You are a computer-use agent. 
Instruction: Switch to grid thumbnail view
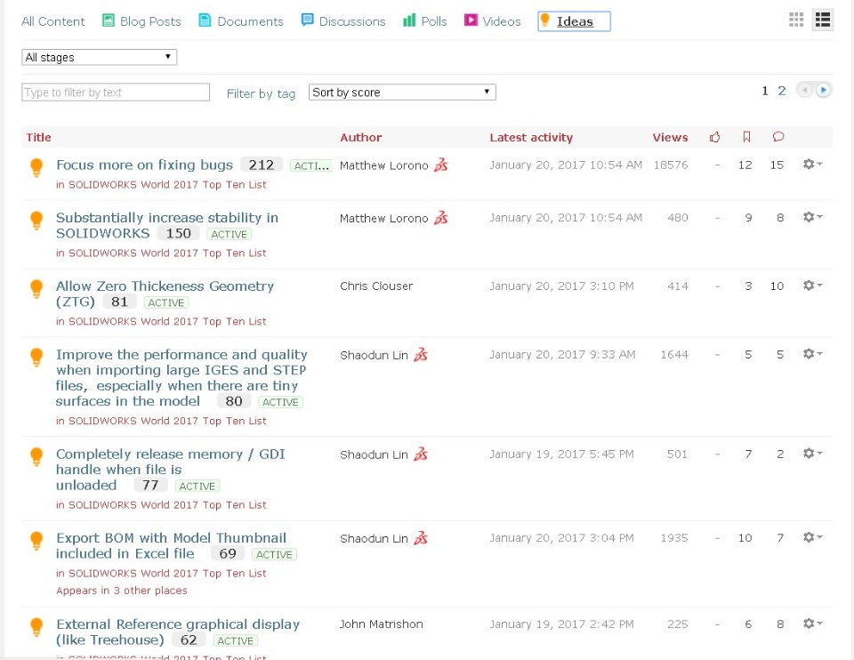coord(796,20)
